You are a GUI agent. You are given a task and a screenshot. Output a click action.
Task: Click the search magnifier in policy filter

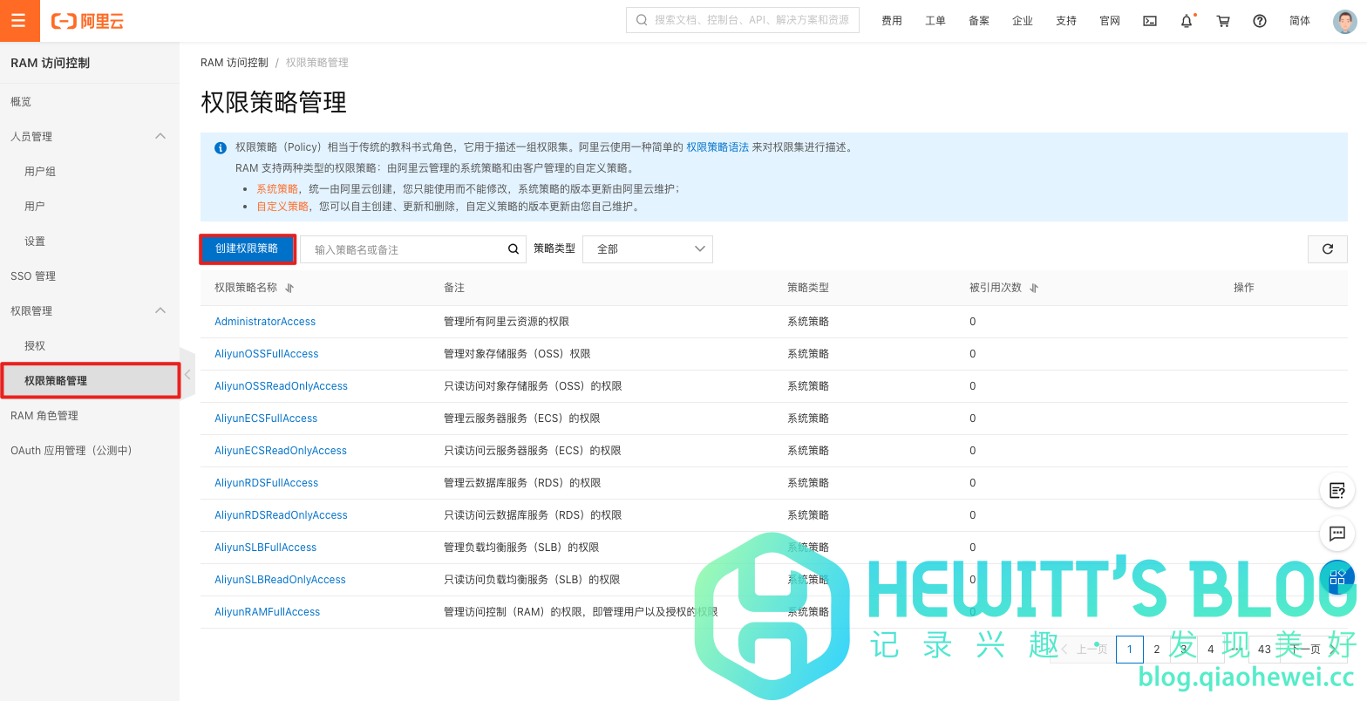click(513, 249)
